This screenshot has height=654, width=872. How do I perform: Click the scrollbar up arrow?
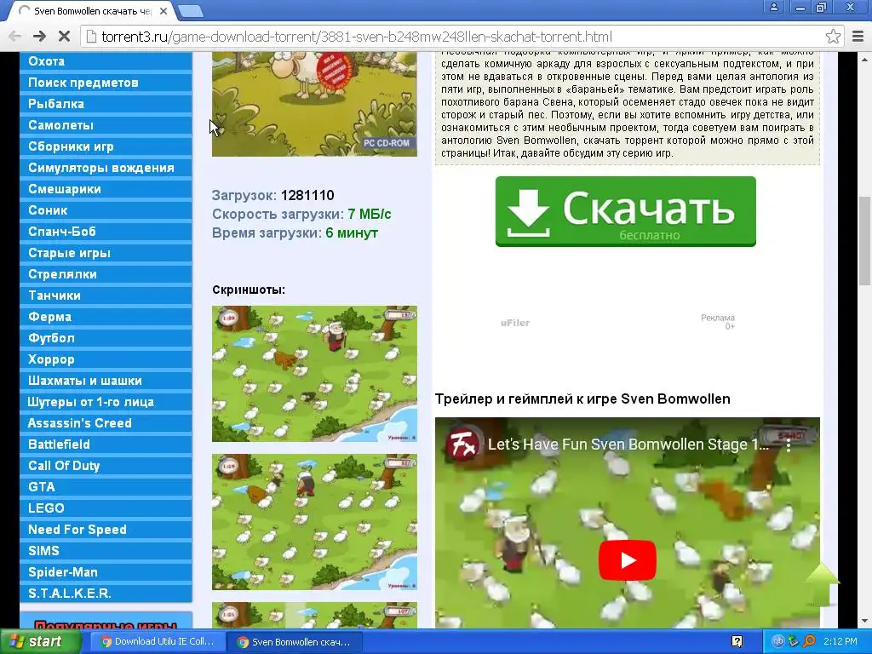click(x=865, y=59)
